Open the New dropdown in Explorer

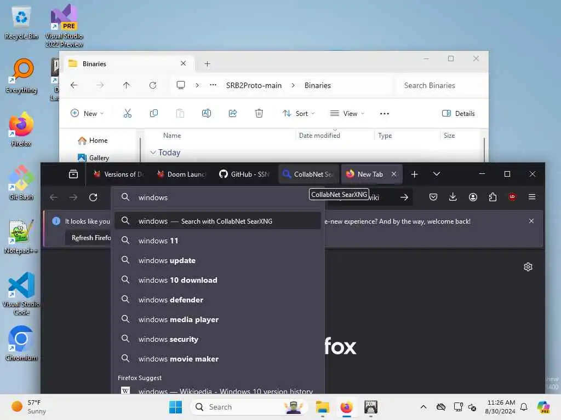(87, 114)
